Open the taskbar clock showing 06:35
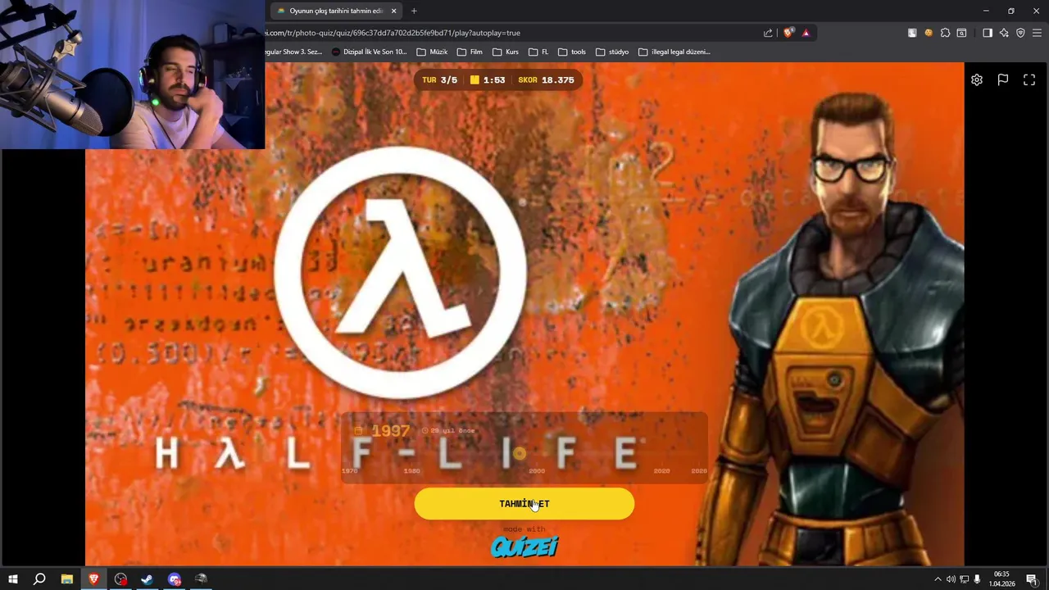This screenshot has height=590, width=1049. [x=1001, y=579]
